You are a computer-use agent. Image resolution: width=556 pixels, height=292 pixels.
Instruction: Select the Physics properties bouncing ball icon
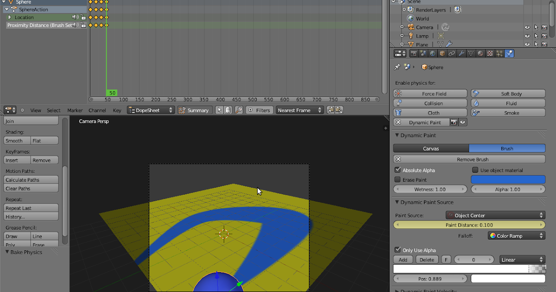(x=509, y=53)
